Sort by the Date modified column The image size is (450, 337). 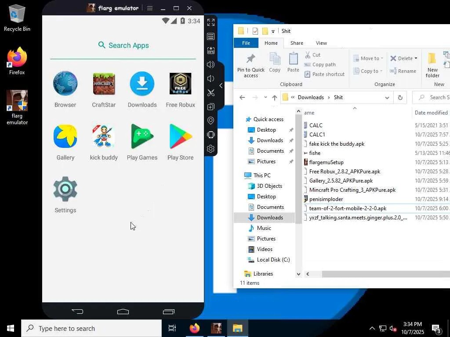431,113
